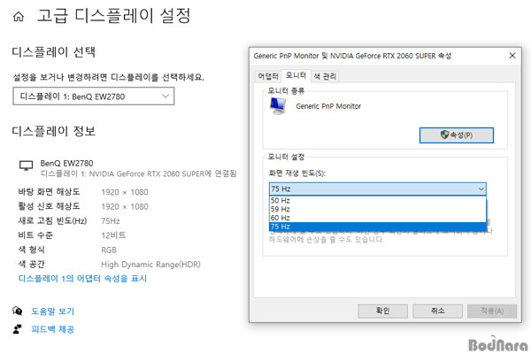The width and height of the screenshot is (531, 354).
Task: Click the shield icon on the 속성(P) button
Action: [444, 135]
